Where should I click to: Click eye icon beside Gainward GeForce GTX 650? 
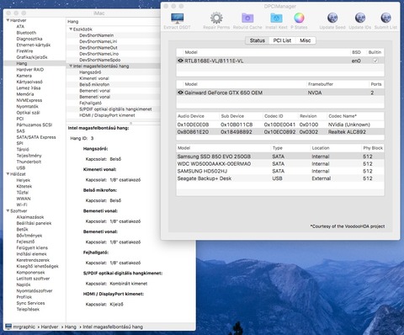[180, 93]
